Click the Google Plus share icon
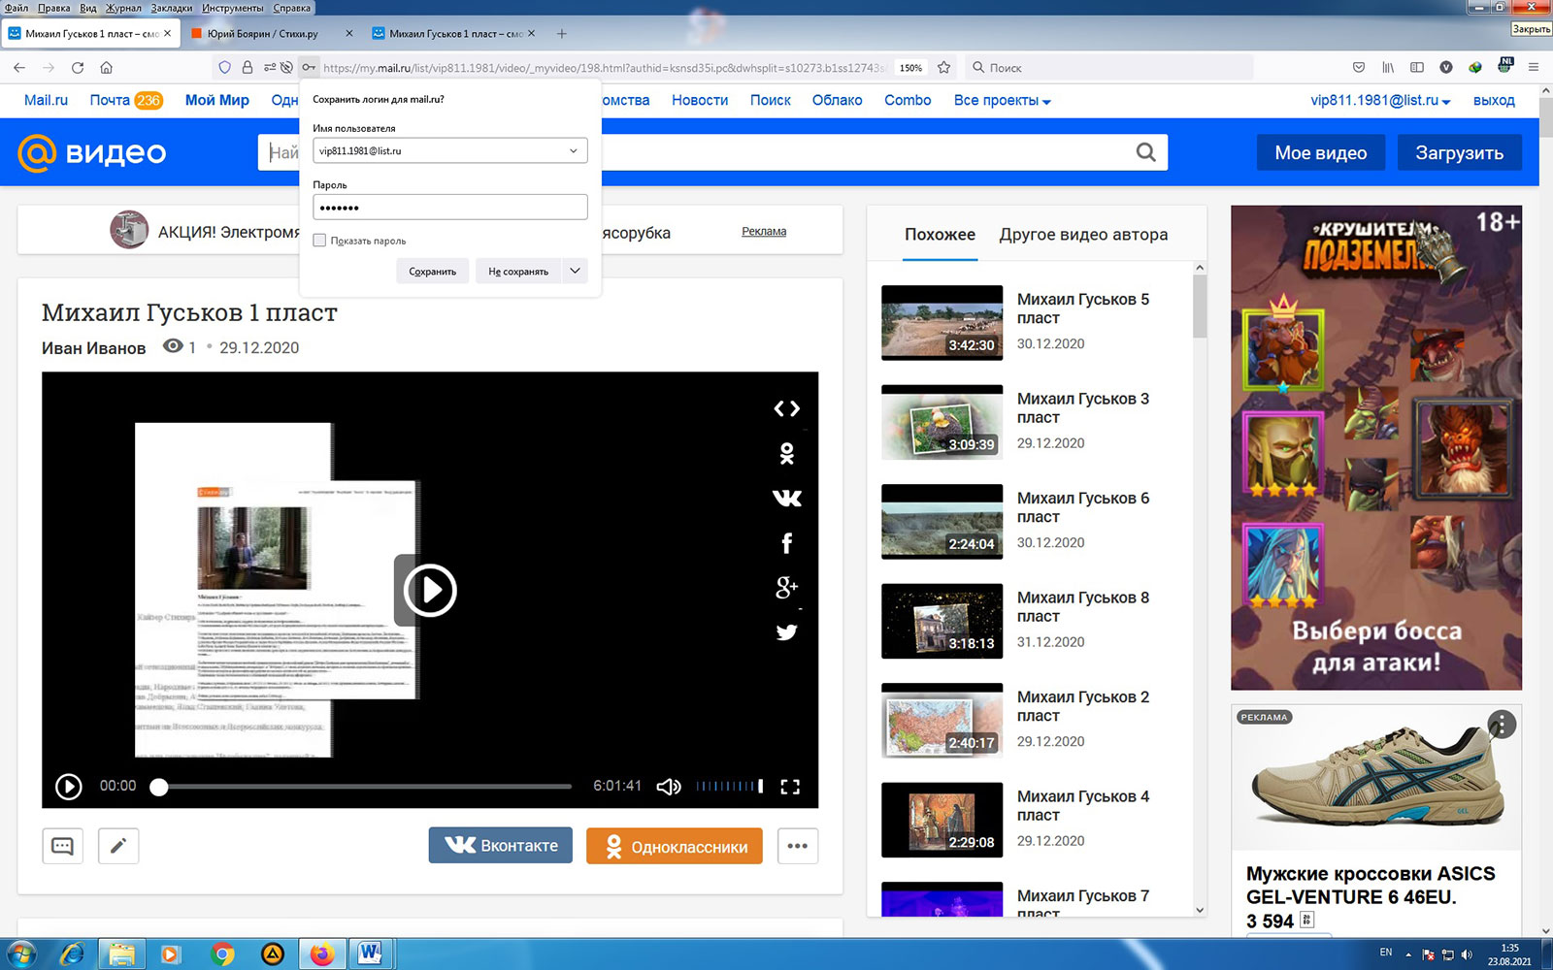The height and width of the screenshot is (970, 1553). [786, 587]
